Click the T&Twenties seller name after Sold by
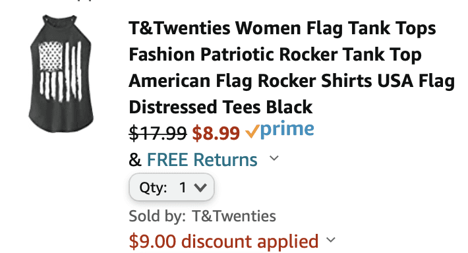 click(x=234, y=216)
